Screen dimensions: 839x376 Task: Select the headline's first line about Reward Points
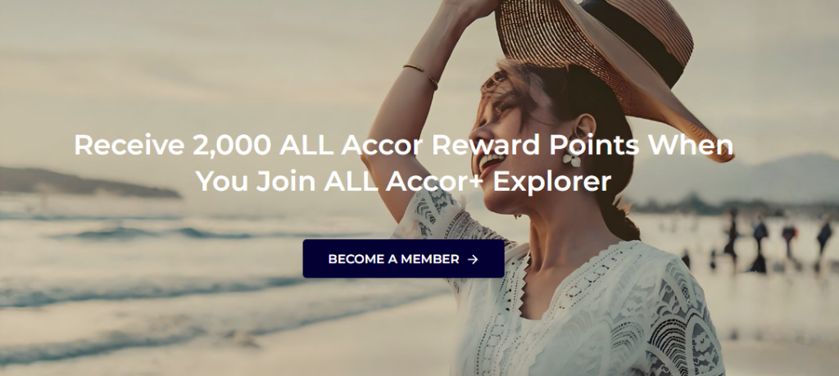404,145
